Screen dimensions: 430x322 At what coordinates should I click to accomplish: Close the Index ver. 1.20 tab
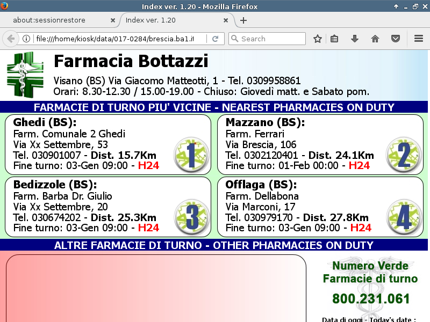click(227, 20)
